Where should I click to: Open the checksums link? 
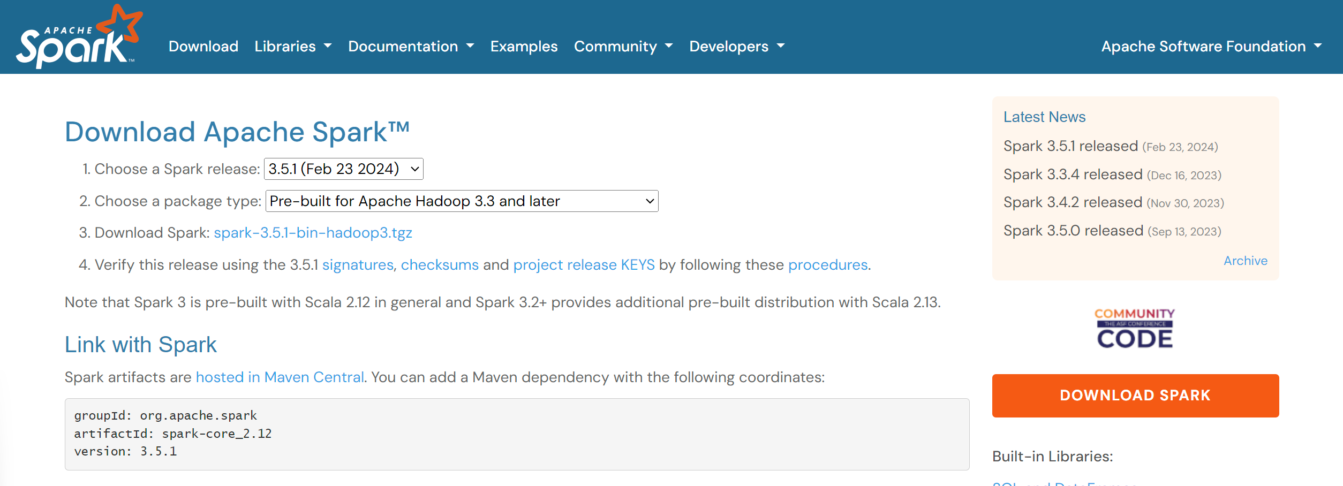click(440, 265)
